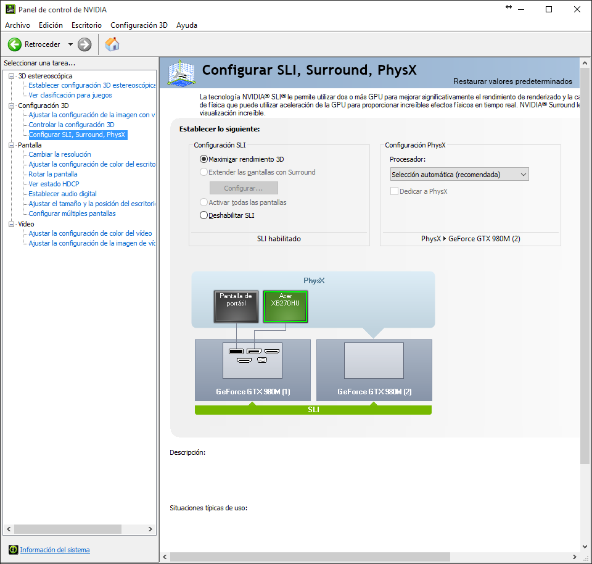Click the green SLI bridge bar

point(313,410)
